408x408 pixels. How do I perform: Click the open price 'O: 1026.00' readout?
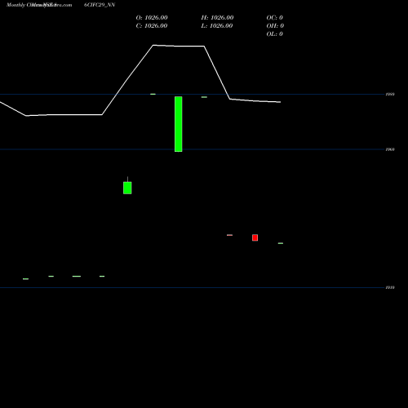point(152,18)
